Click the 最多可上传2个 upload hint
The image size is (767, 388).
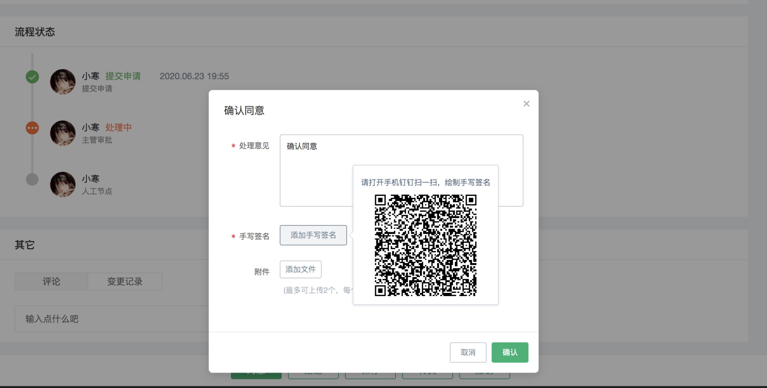coord(318,290)
